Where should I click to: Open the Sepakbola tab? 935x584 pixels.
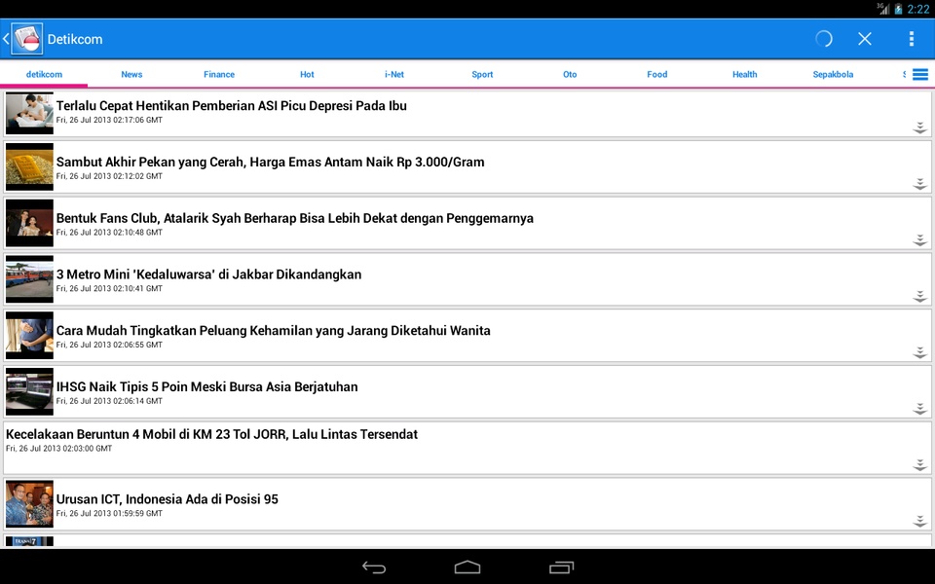[x=833, y=75]
